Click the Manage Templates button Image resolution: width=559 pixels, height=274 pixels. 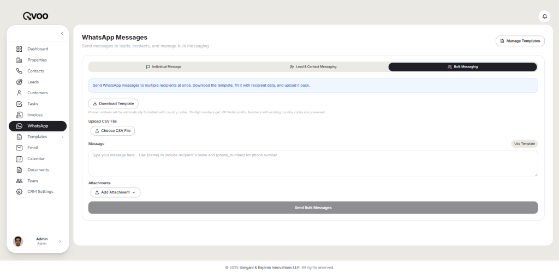520,41
